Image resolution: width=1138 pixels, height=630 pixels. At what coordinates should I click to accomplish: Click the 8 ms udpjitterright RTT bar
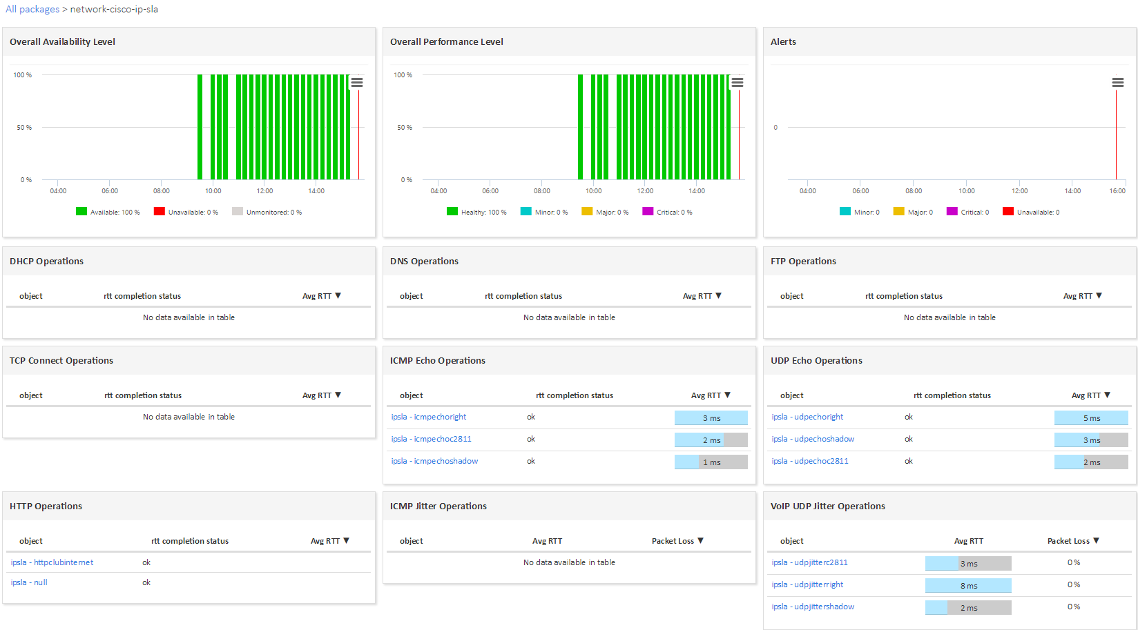click(968, 586)
